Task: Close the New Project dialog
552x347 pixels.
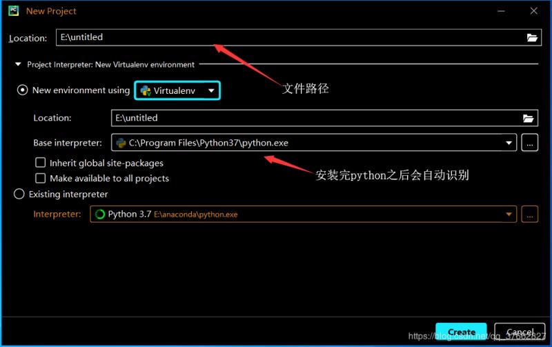Action: tap(533, 11)
